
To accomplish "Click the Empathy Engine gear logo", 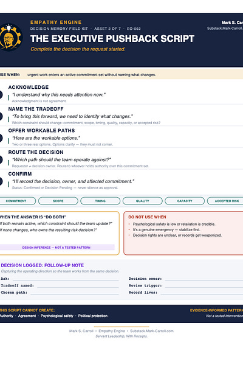I will (10, 38).
